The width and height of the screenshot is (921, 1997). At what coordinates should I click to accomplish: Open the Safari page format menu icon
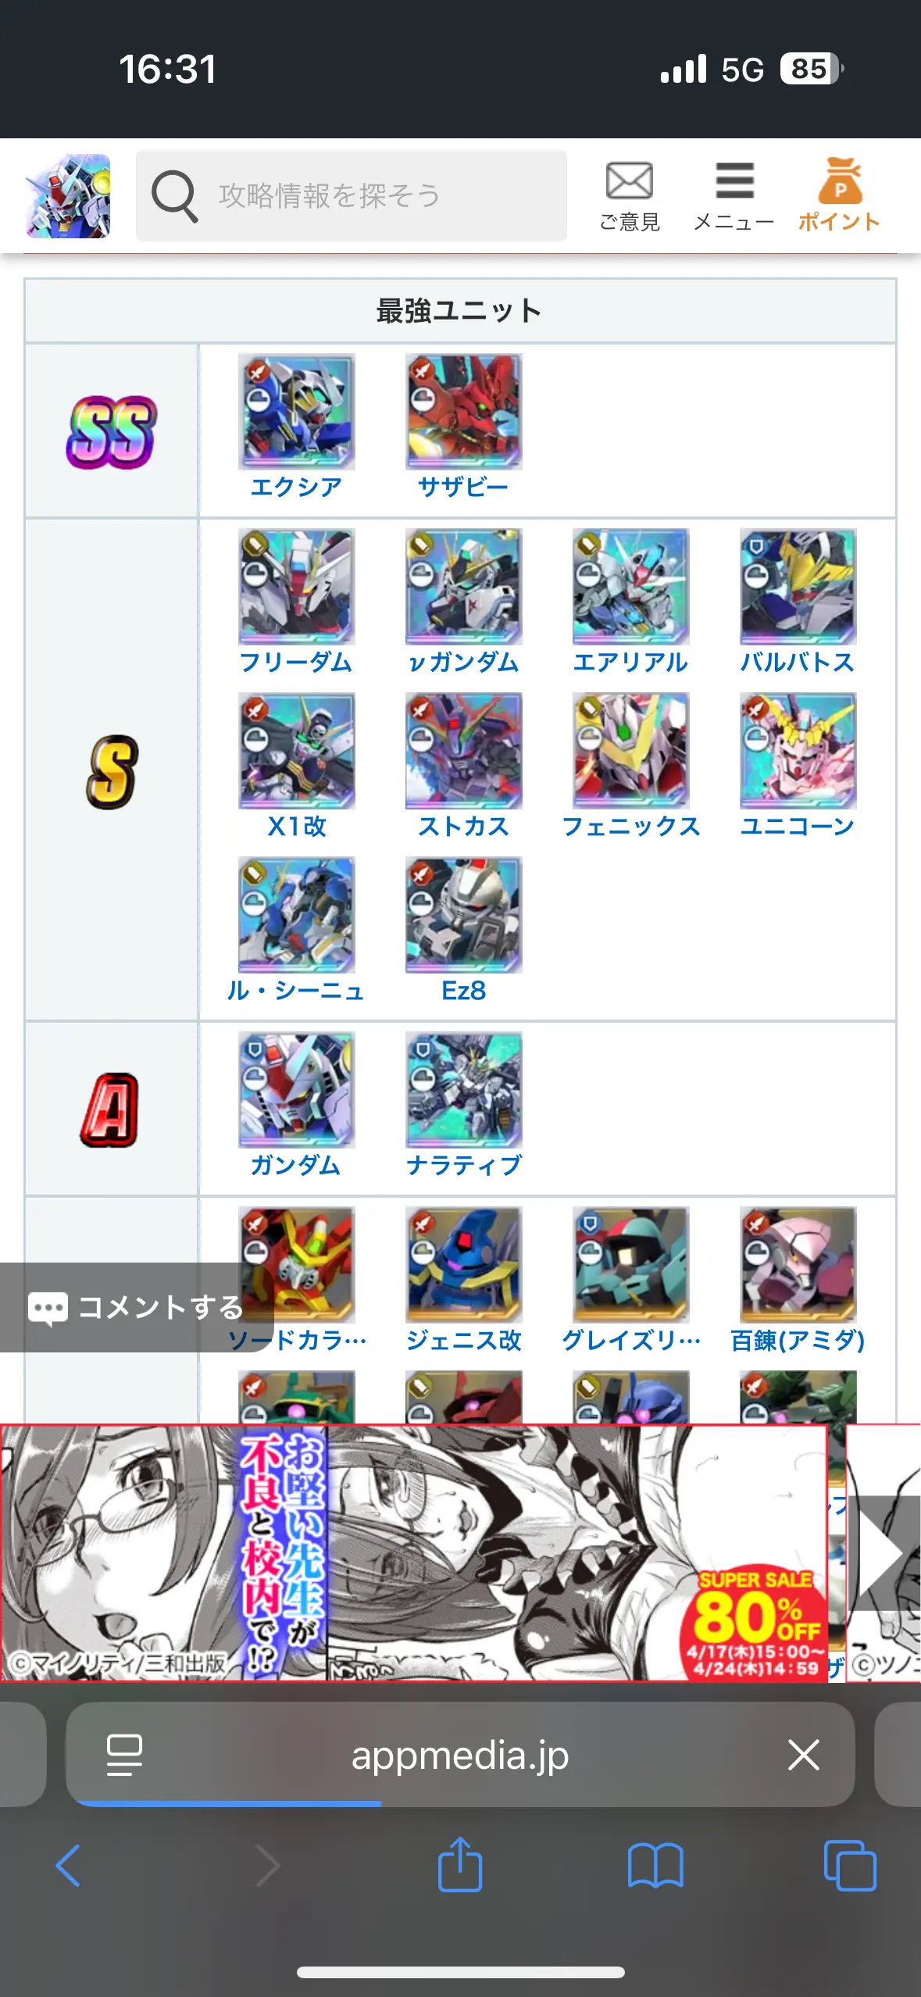(124, 1755)
